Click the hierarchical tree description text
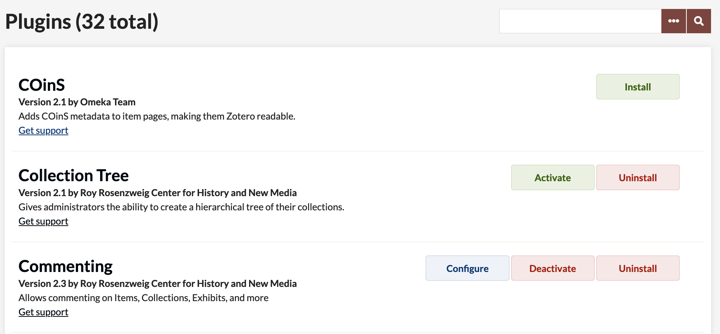The height and width of the screenshot is (334, 720). [181, 207]
